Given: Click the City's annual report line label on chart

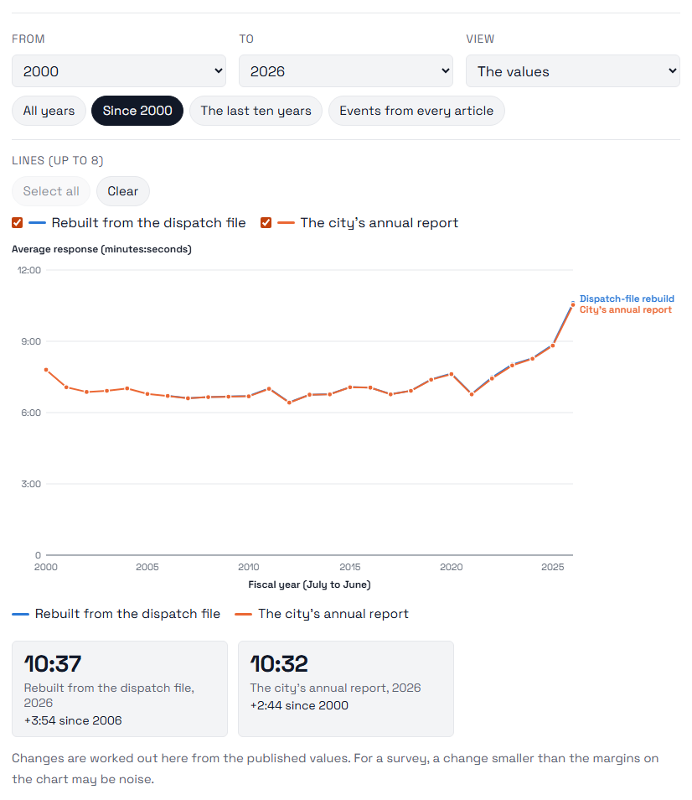Looking at the screenshot, I should 625,309.
